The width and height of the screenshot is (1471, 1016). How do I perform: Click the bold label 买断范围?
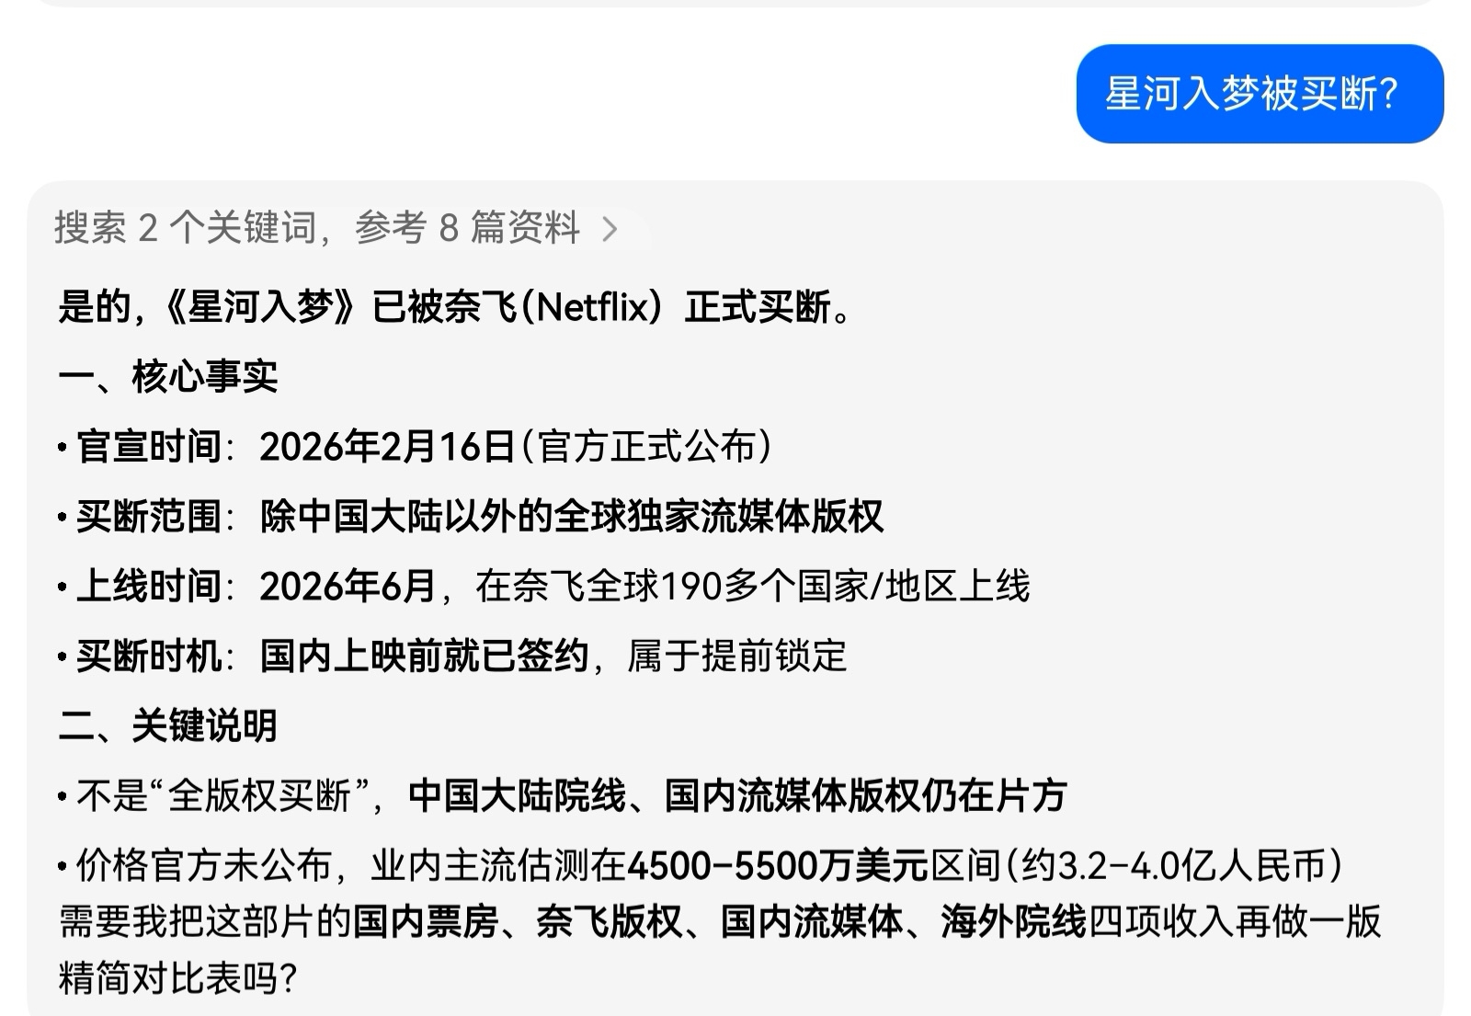point(149,517)
